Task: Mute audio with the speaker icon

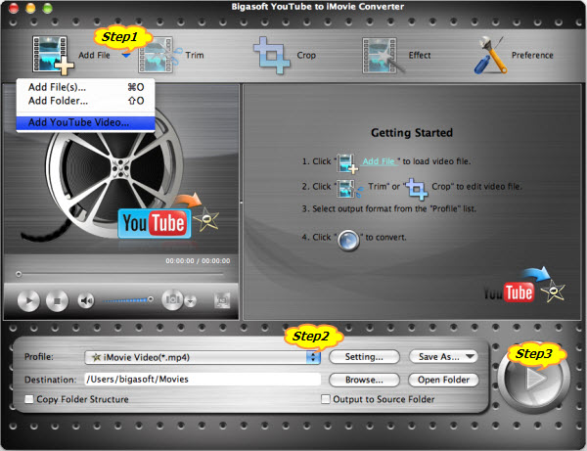Action: pos(86,300)
